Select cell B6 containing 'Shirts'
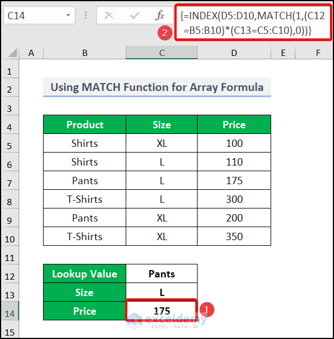This screenshot has width=334, height=339. tap(84, 162)
